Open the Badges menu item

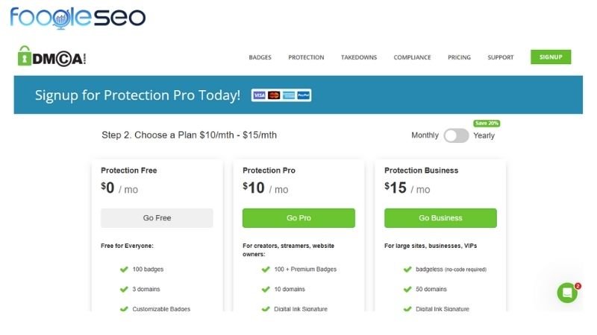click(260, 57)
